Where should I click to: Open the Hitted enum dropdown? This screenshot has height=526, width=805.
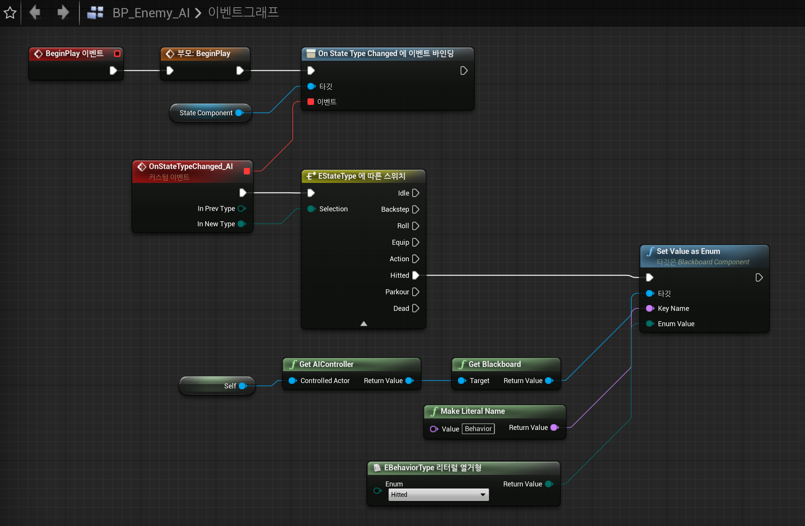[x=438, y=494]
